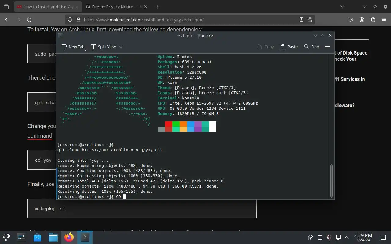Close the How to Install Yay tab
The image size is (391, 244).
(x=78, y=7)
